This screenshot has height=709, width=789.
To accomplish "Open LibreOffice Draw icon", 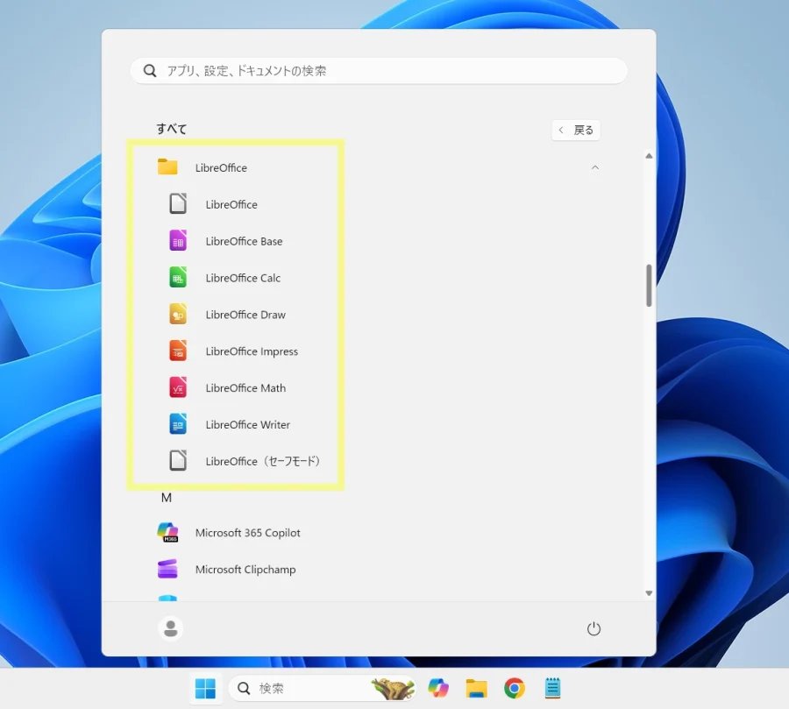I will [178, 315].
